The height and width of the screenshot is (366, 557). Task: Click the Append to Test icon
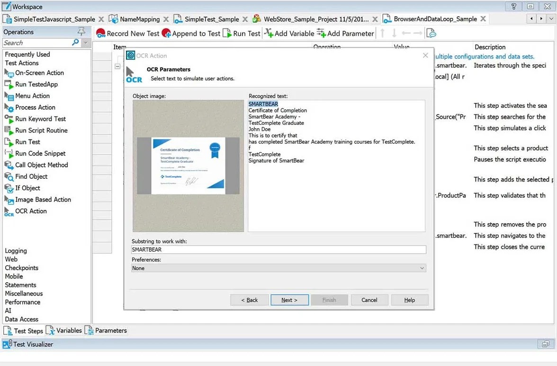tap(166, 34)
